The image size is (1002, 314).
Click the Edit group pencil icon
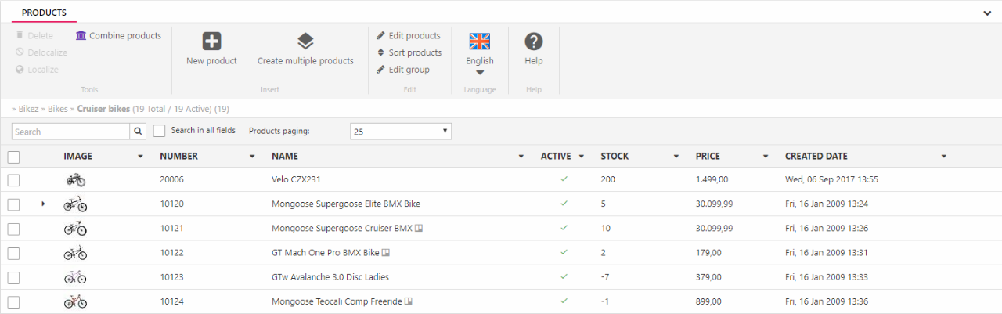click(x=380, y=70)
